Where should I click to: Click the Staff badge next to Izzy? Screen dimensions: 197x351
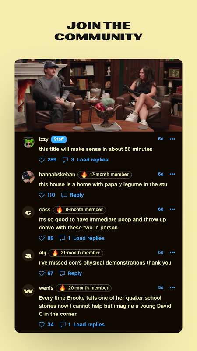click(x=59, y=139)
